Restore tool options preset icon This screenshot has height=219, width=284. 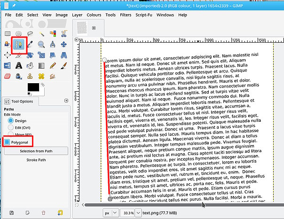click(28, 213)
